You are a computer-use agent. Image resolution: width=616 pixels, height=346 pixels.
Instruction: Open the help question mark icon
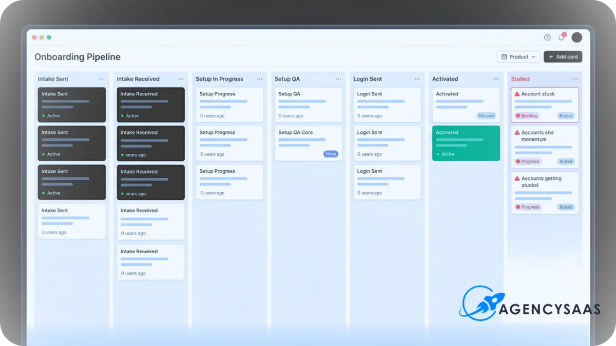coord(547,37)
